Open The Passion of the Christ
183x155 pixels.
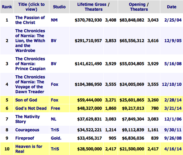[x=30, y=20]
